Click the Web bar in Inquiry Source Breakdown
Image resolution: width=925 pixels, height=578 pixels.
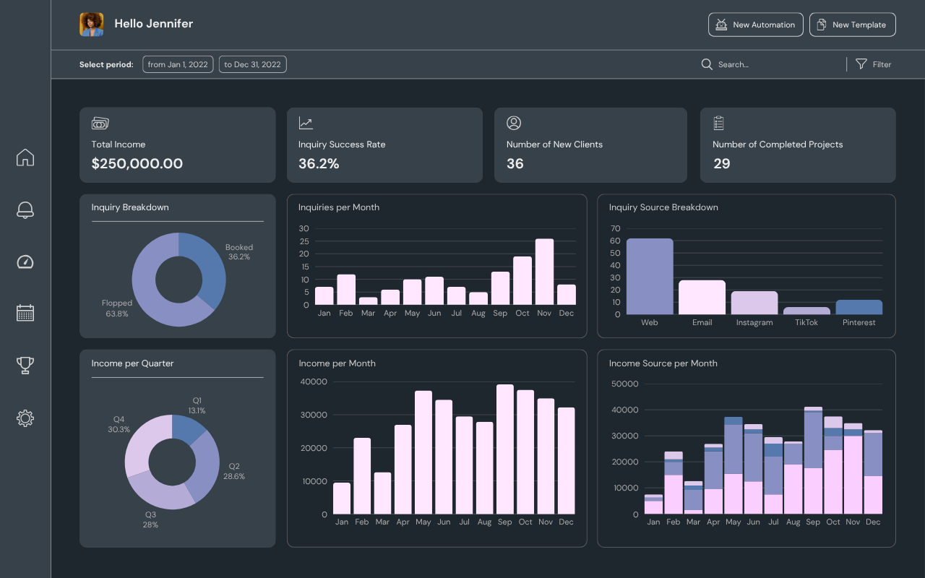pos(650,277)
